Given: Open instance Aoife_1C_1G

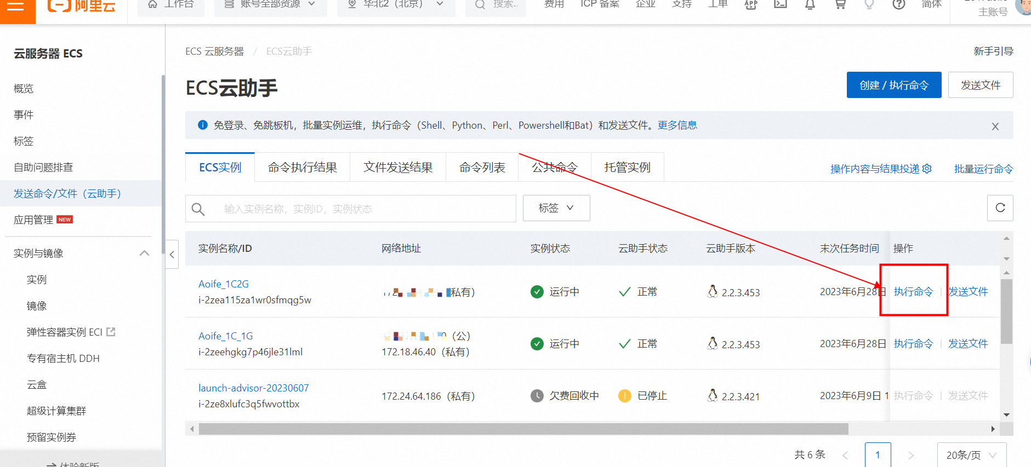Looking at the screenshot, I should tap(226, 336).
